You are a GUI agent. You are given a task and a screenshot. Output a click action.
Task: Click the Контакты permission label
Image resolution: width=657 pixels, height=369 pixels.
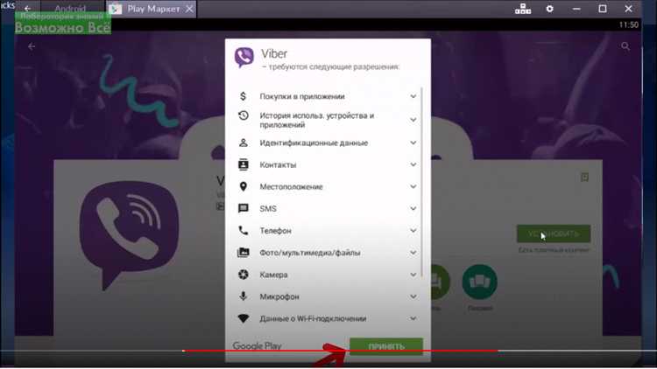pos(278,165)
